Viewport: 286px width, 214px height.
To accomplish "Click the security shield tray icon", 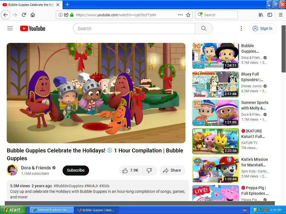I will (x=255, y=210).
